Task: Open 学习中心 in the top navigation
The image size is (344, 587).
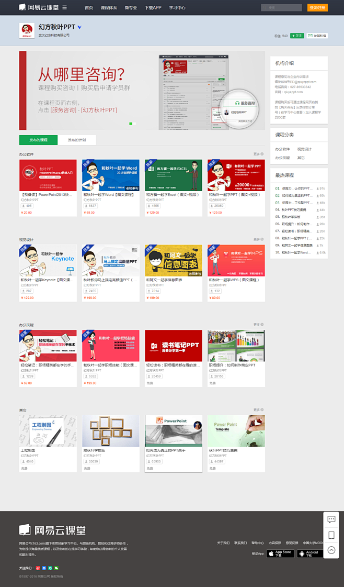Action: pos(177,8)
